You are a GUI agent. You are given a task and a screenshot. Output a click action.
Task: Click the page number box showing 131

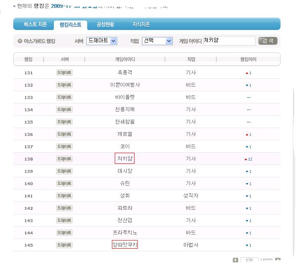pyautogui.click(x=249, y=261)
